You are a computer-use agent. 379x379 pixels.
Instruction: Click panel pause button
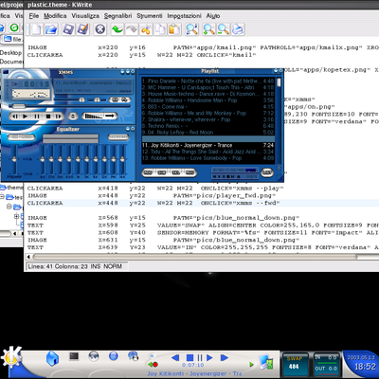tap(200, 357)
